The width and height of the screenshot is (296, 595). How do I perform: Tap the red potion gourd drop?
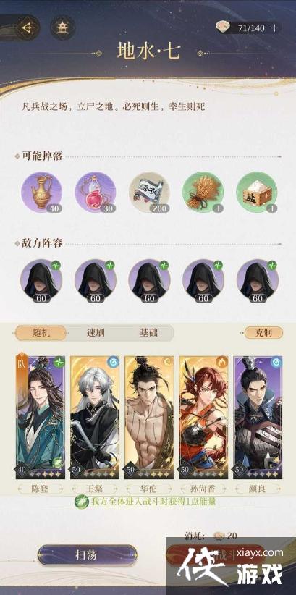(x=96, y=192)
